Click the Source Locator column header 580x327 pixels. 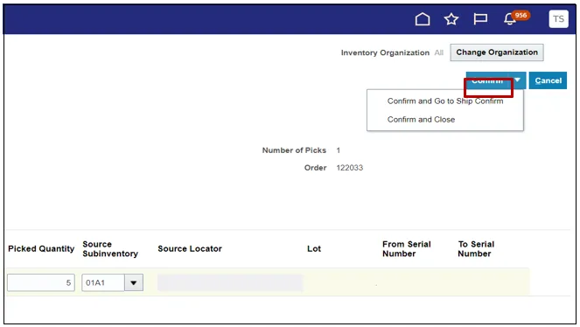(x=190, y=248)
